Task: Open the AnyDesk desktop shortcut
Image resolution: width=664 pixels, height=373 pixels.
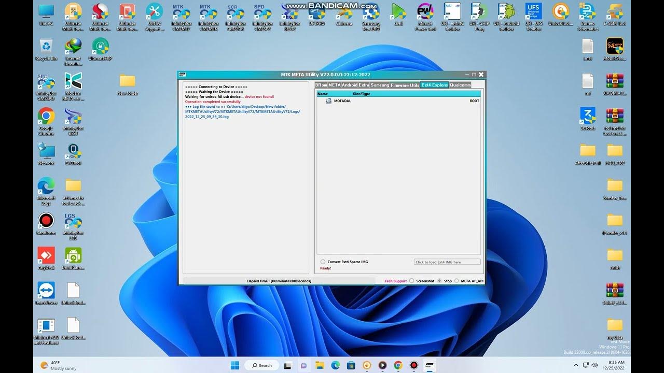Action: click(46, 259)
